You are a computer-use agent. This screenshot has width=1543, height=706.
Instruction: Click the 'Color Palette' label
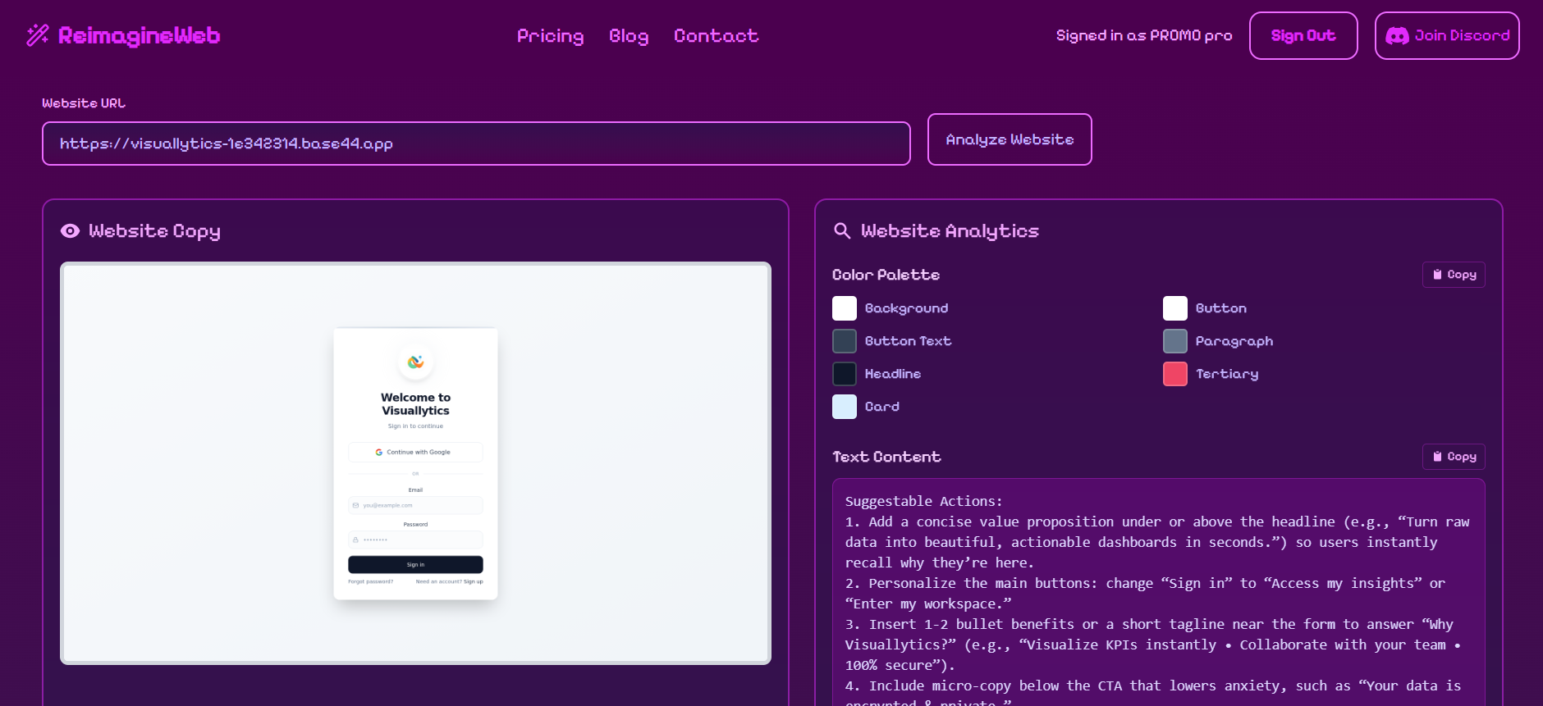pos(886,275)
